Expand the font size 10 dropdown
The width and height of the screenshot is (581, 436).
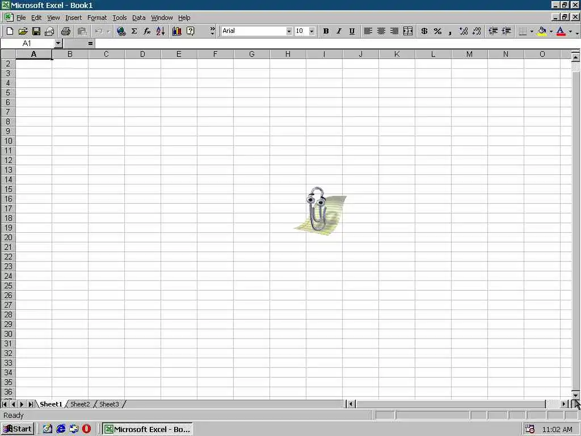[x=312, y=31]
